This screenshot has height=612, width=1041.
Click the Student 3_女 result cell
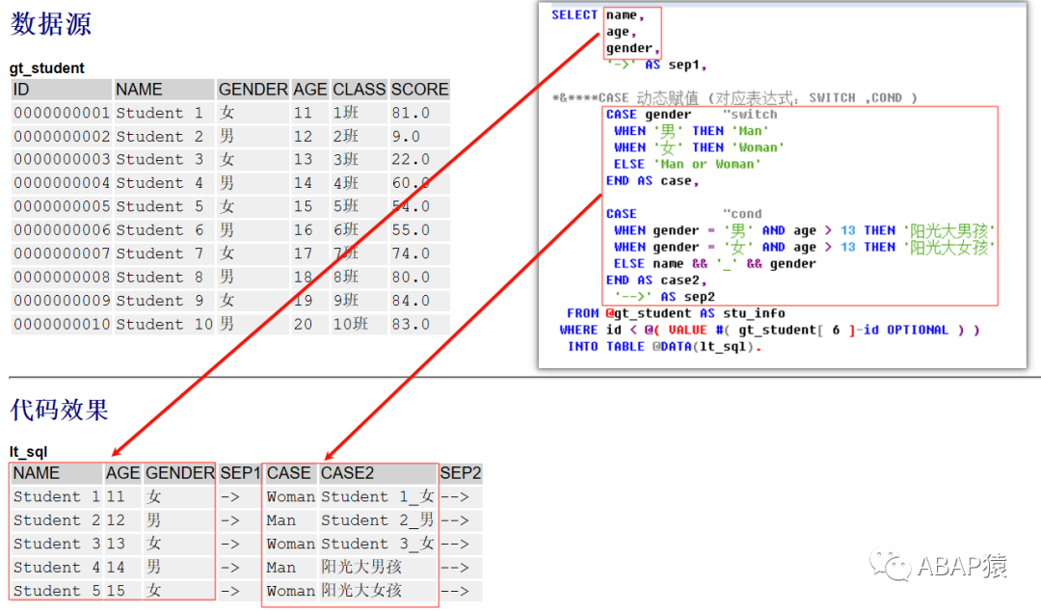[x=378, y=544]
